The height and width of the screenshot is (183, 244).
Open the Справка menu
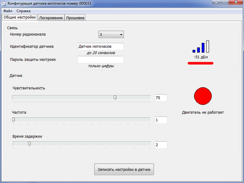point(23,11)
